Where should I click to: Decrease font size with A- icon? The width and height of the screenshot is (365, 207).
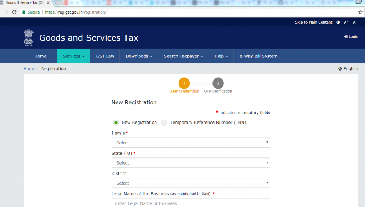pyautogui.click(x=355, y=22)
